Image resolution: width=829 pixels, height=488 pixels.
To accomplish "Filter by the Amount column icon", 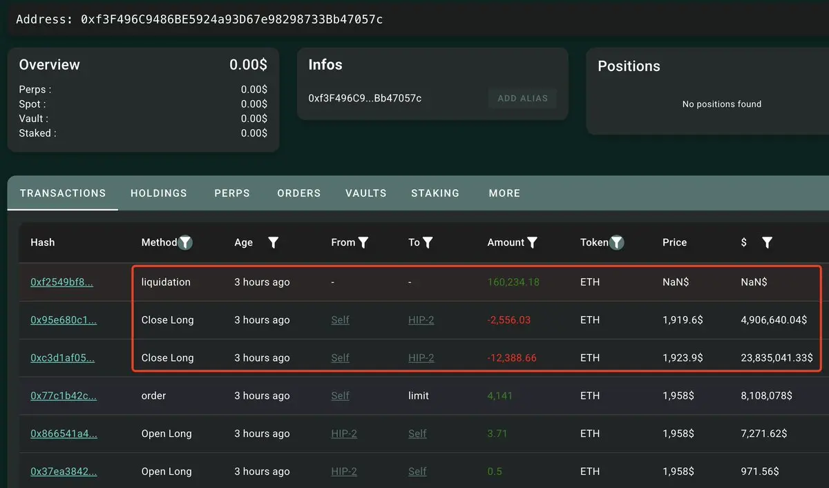I will 533,242.
